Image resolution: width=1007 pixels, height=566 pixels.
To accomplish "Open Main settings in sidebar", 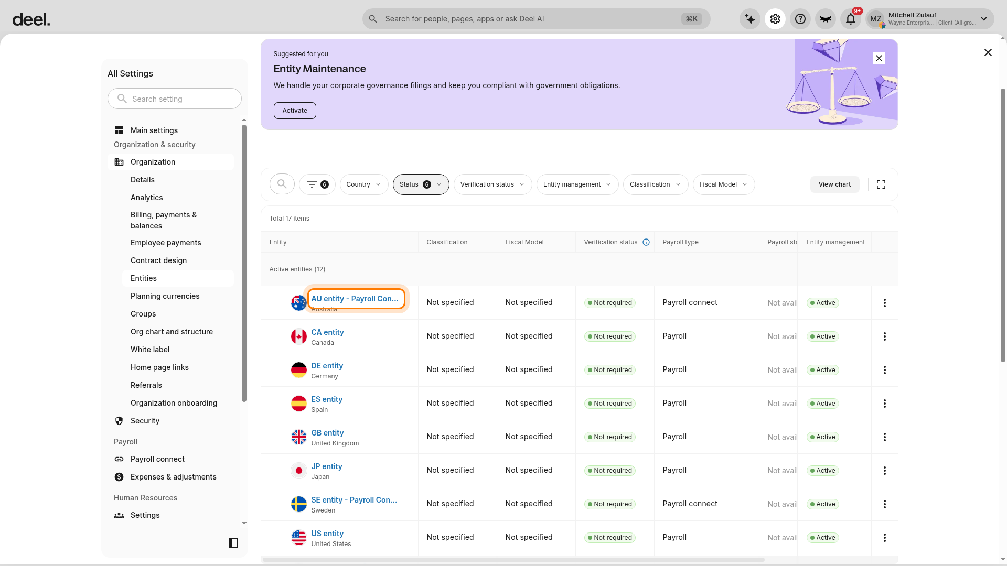I will click(171, 130).
